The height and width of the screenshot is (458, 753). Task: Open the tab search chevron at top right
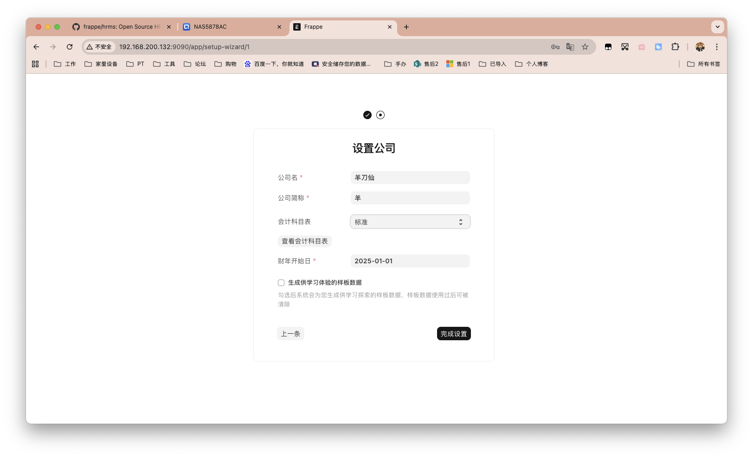[x=718, y=27]
